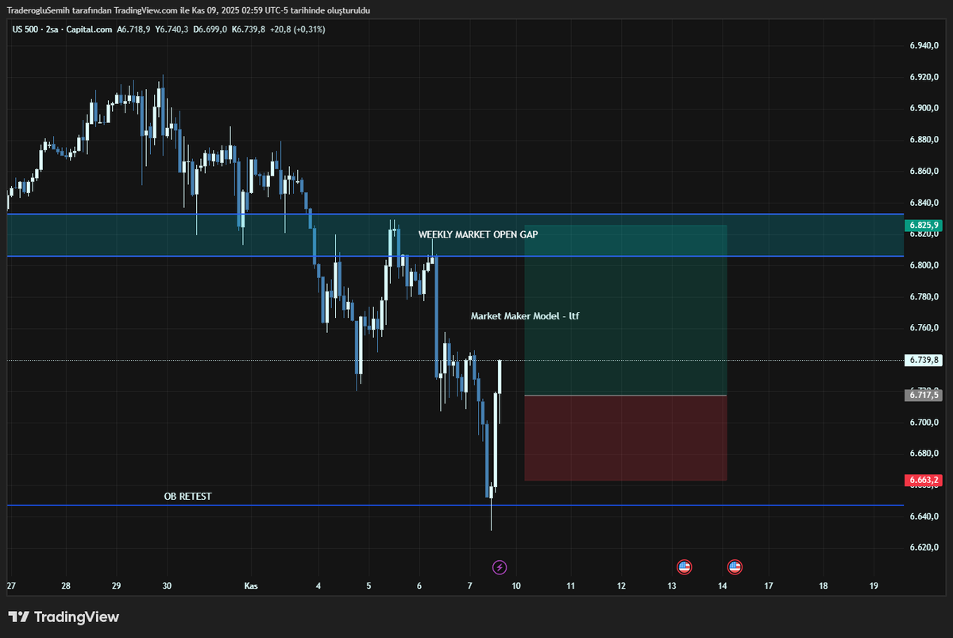Click price axis label 6.860,0
The image size is (953, 638).
tap(924, 171)
